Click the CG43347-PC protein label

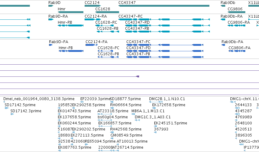(138, 42)
